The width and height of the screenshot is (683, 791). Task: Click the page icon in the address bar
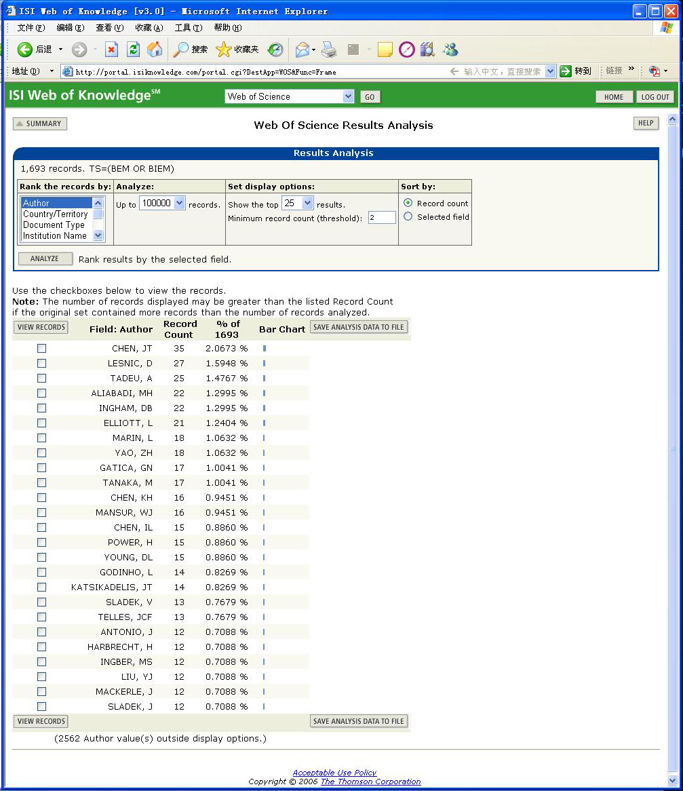(67, 72)
